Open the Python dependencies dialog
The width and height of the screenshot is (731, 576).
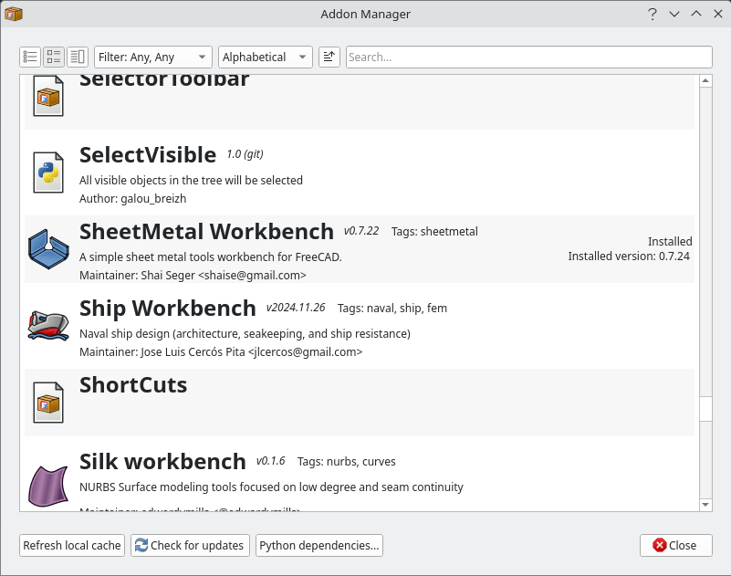pyautogui.click(x=319, y=545)
